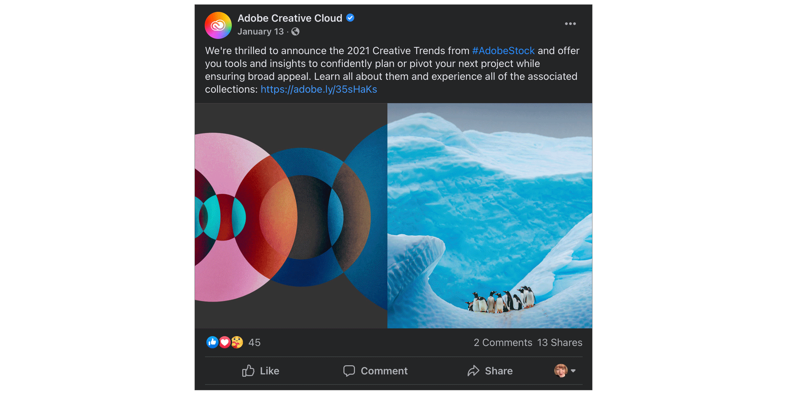Screen dimensions: 787x395
Task: Click the care hug emoji reaction
Action: [237, 342]
